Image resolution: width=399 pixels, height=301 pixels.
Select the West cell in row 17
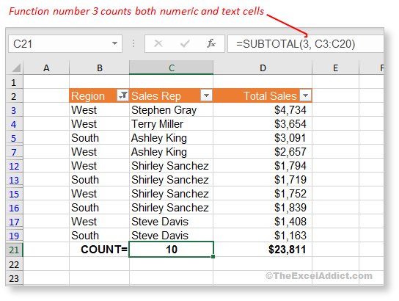coord(99,221)
